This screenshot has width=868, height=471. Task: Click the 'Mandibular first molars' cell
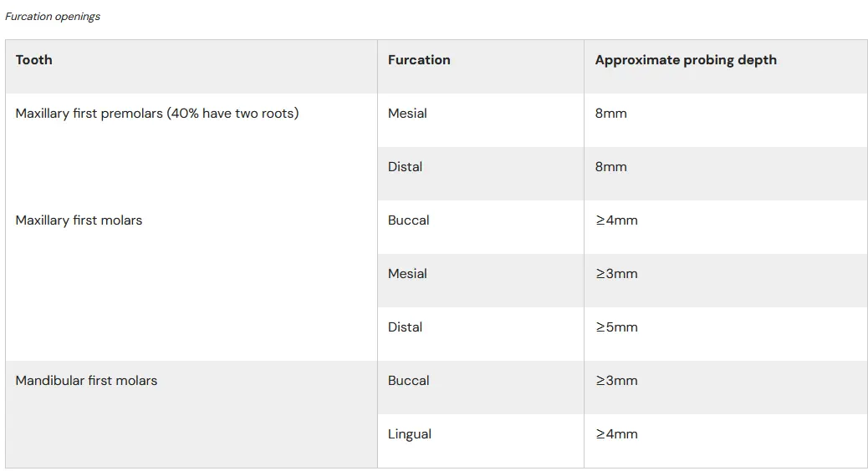click(x=191, y=414)
